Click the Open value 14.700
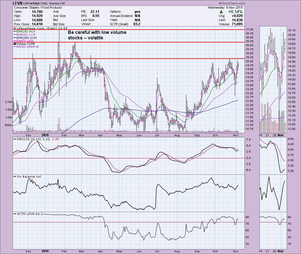The image size is (301, 254). click(x=37, y=12)
